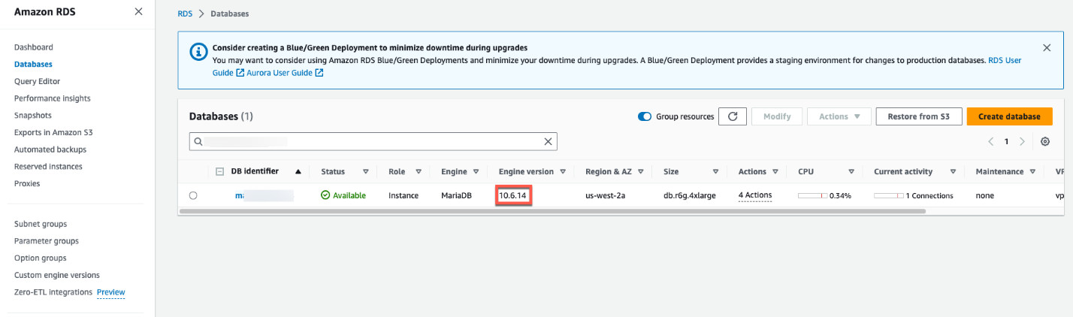The image size is (1073, 317).
Task: Click the table horizontal scrollbar
Action: click(x=553, y=211)
